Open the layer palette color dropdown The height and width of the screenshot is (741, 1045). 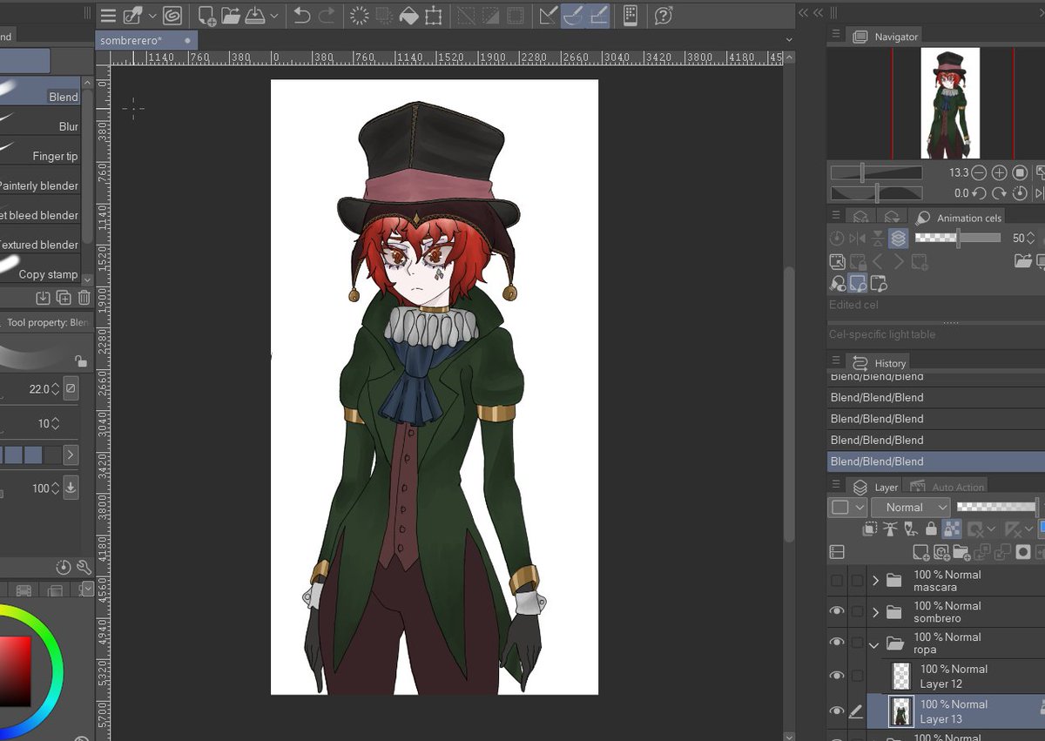point(848,508)
